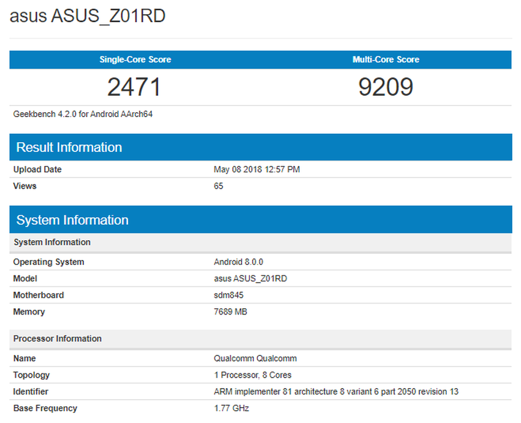Select the Processor Information subsection header

[57, 338]
